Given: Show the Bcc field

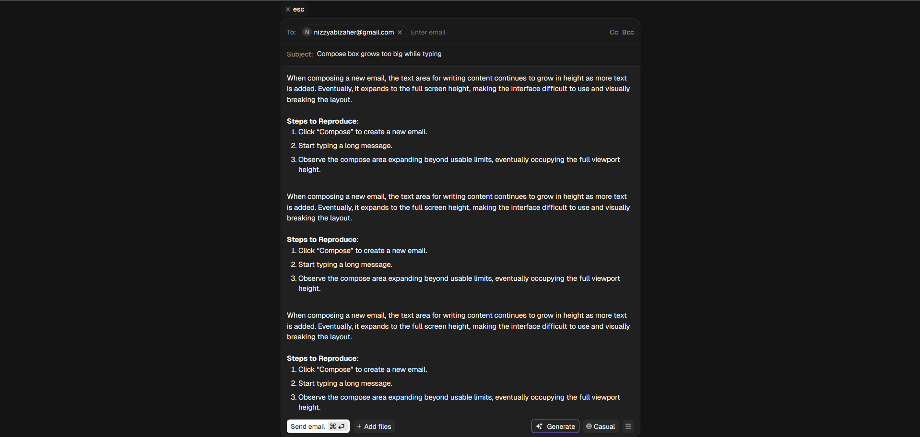Looking at the screenshot, I should point(628,32).
